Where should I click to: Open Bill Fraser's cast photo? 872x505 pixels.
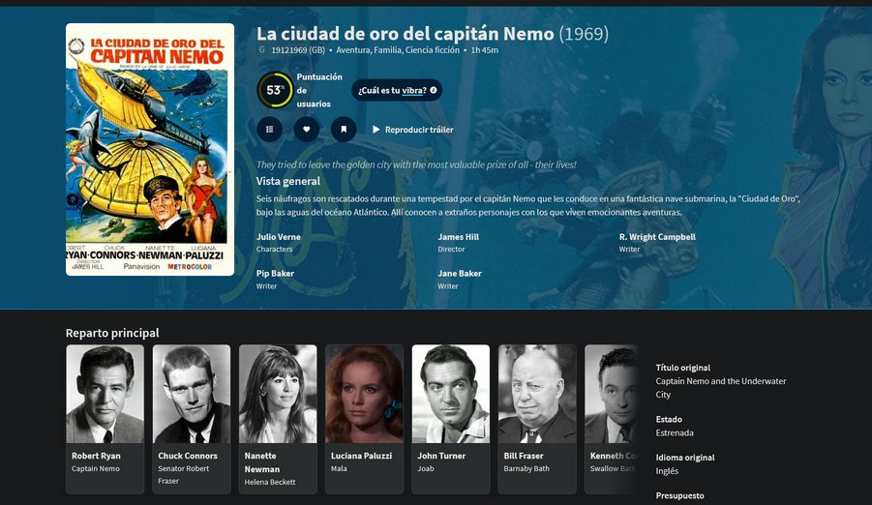(537, 394)
